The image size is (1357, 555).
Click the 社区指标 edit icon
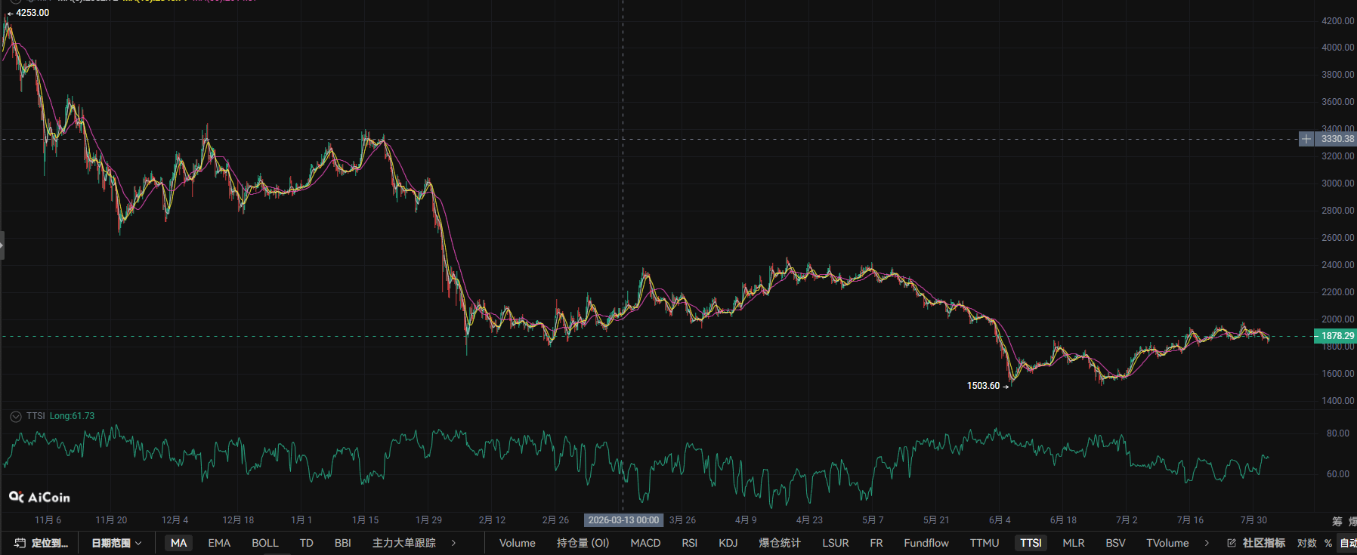click(1232, 543)
